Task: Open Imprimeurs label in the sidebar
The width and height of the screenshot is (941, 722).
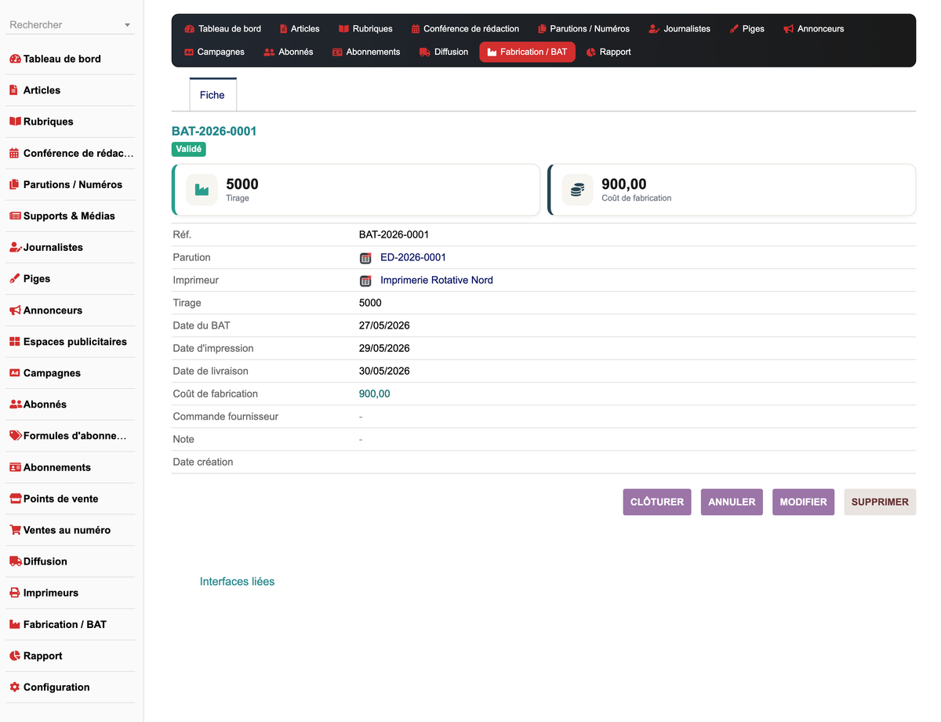Action: [51, 593]
